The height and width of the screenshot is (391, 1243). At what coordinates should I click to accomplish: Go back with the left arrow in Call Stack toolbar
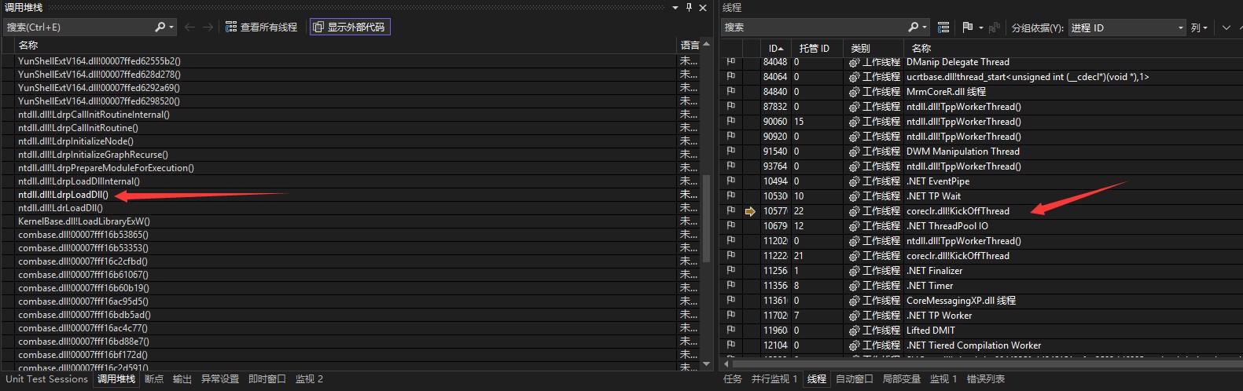pos(189,27)
